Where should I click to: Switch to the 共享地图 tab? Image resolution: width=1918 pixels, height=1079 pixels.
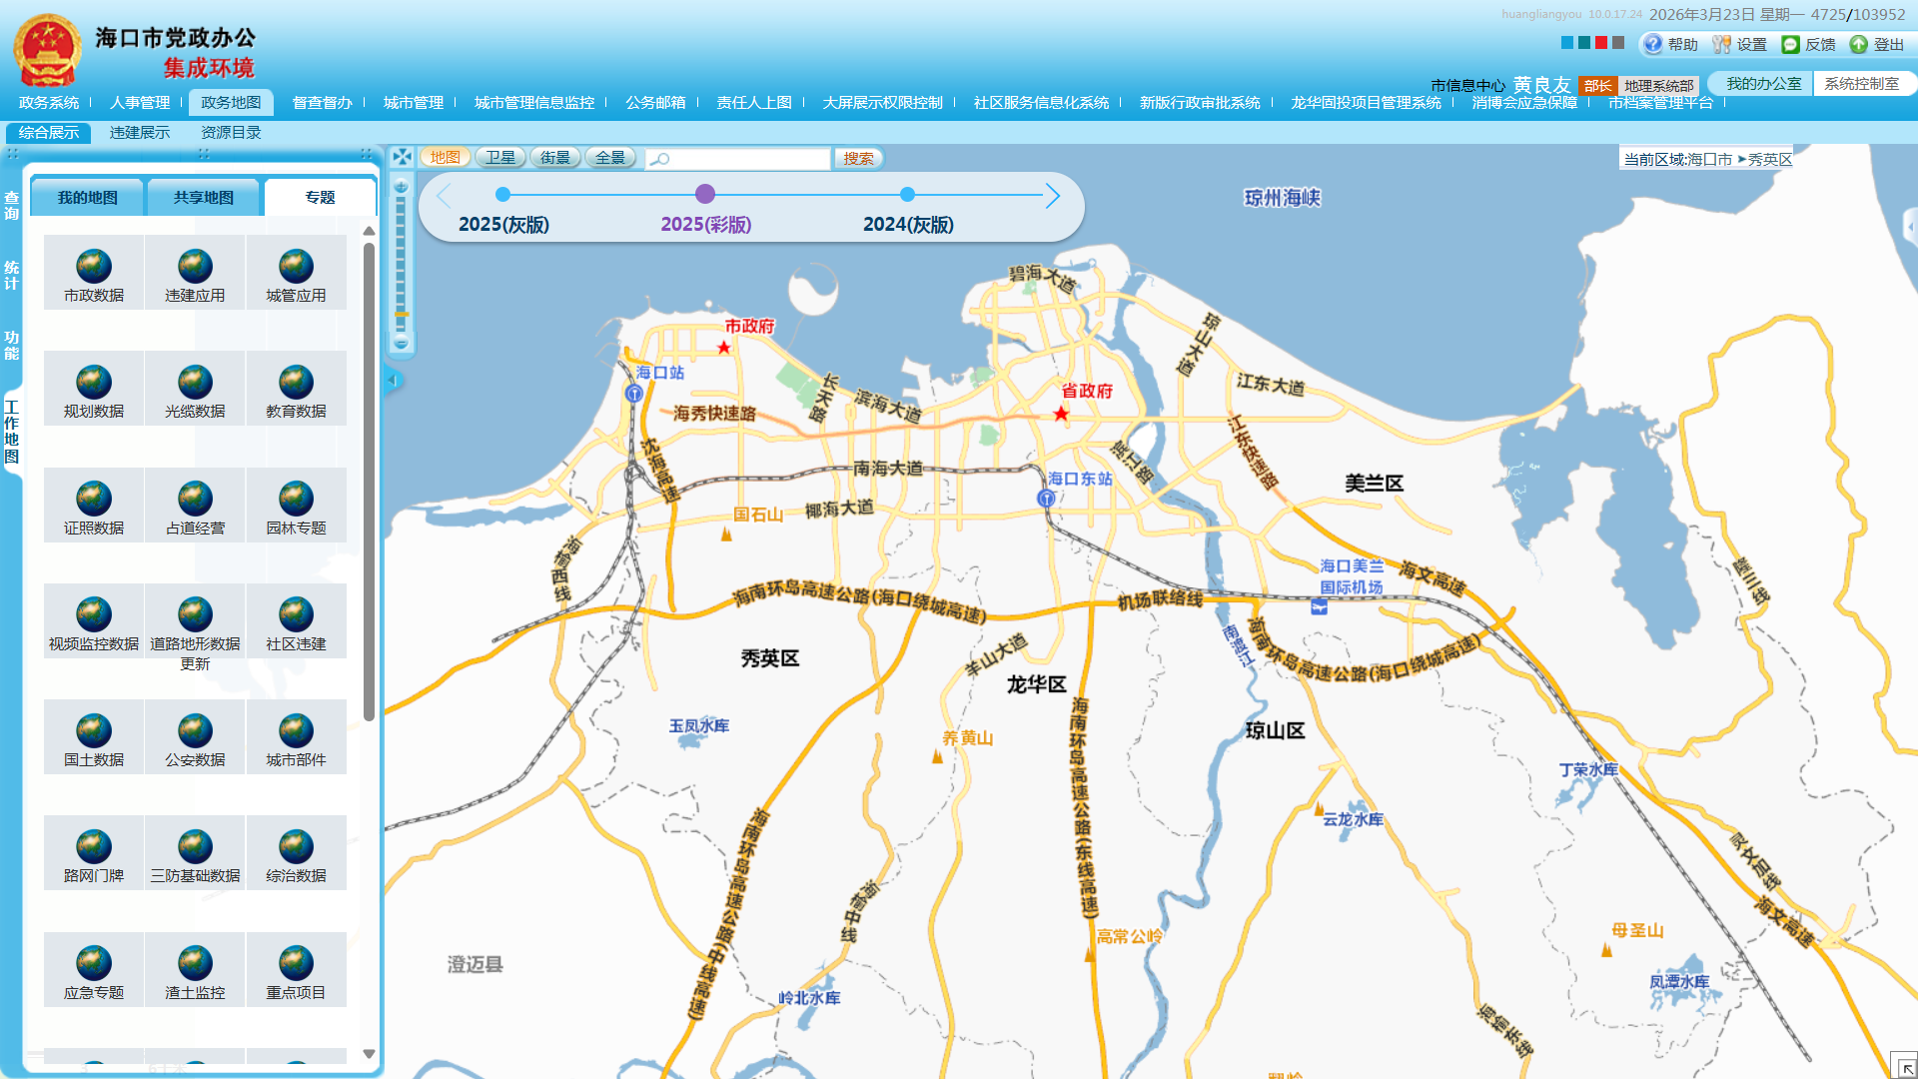coord(203,198)
